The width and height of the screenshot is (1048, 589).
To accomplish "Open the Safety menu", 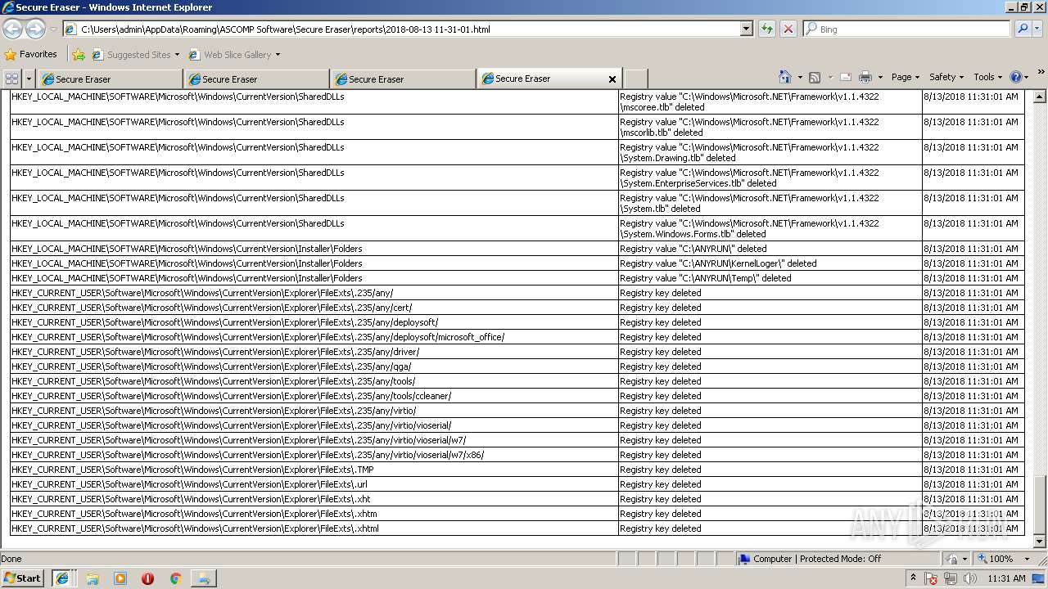I will click(x=946, y=77).
